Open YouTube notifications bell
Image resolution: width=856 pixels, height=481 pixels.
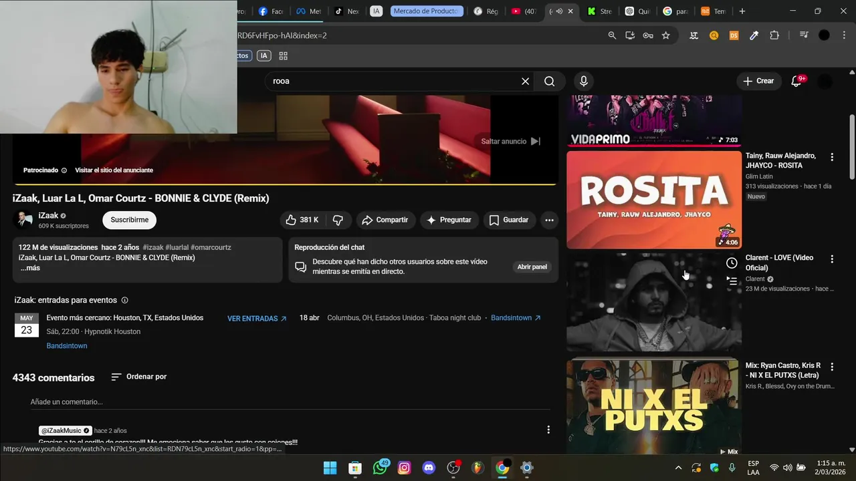tap(796, 81)
